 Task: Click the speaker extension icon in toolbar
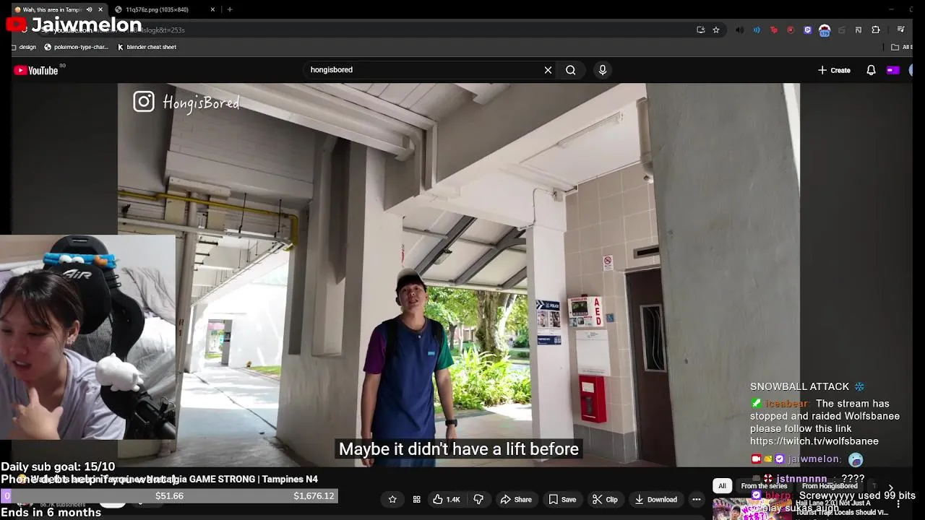coord(739,30)
